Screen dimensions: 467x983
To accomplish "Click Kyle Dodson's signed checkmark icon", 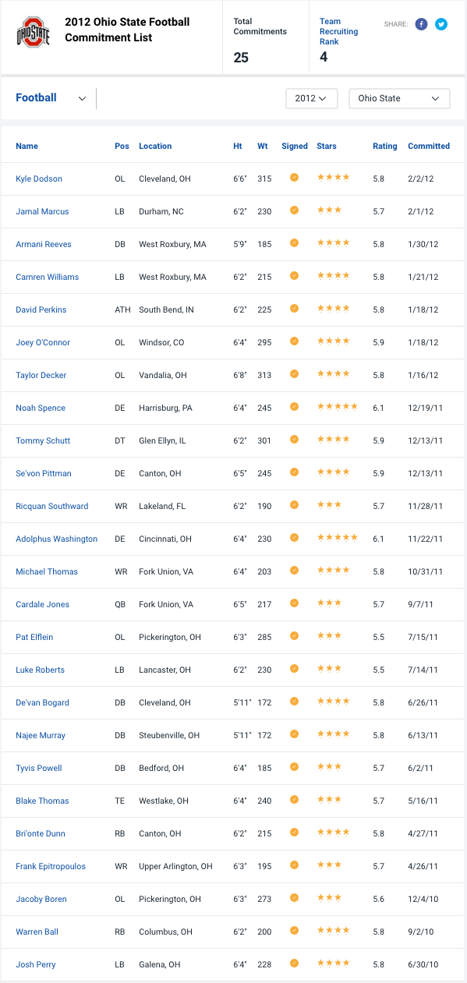I will point(294,177).
